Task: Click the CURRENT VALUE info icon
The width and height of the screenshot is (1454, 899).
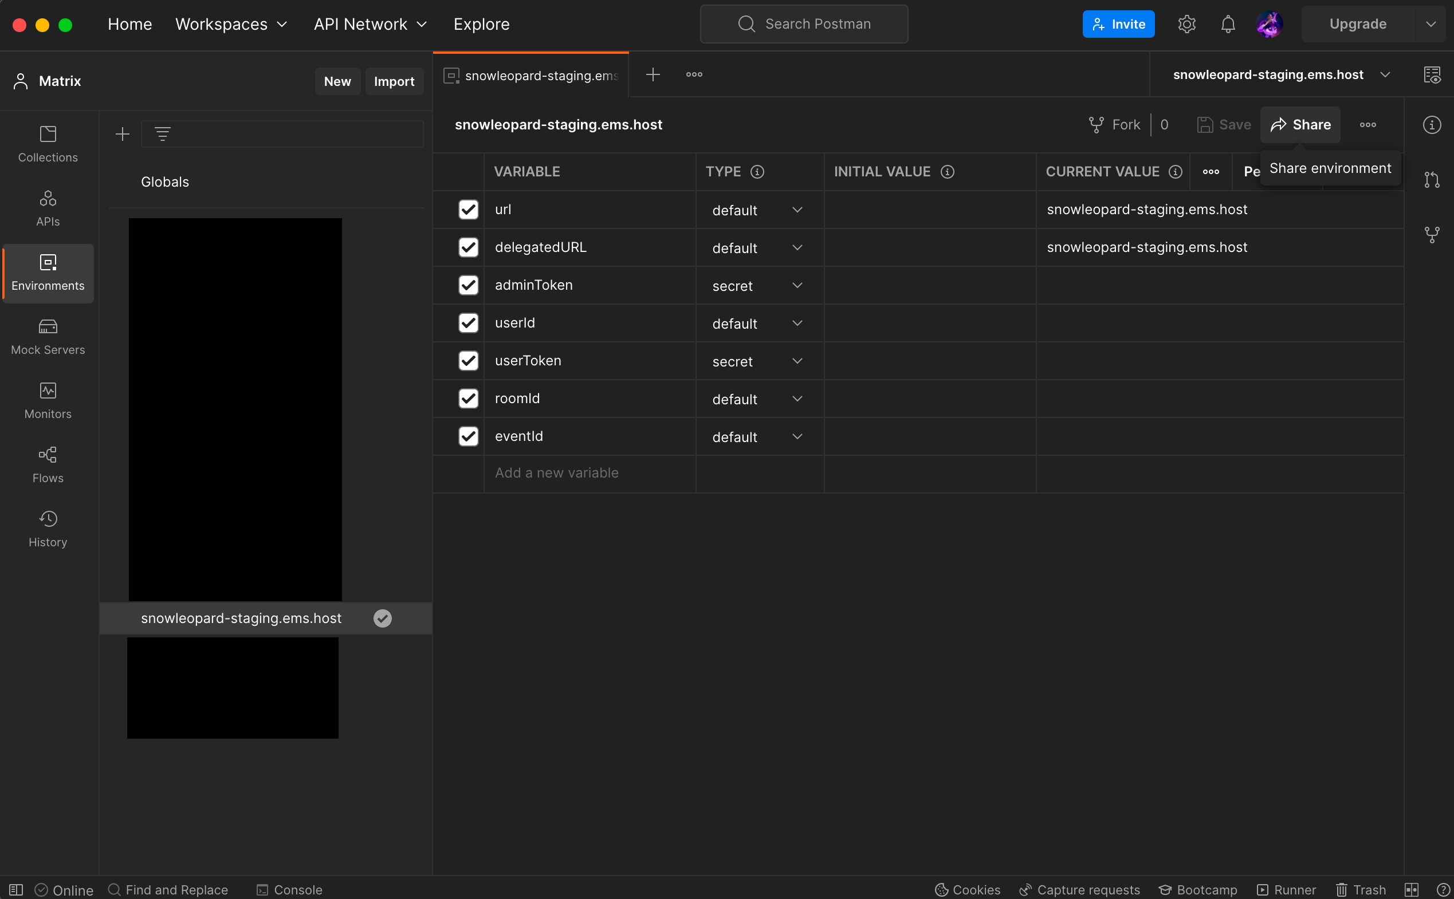Action: click(1175, 172)
